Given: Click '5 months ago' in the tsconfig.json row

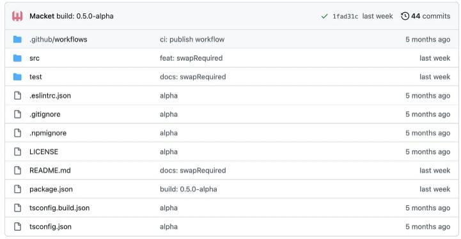Looking at the screenshot, I should pos(428,227).
